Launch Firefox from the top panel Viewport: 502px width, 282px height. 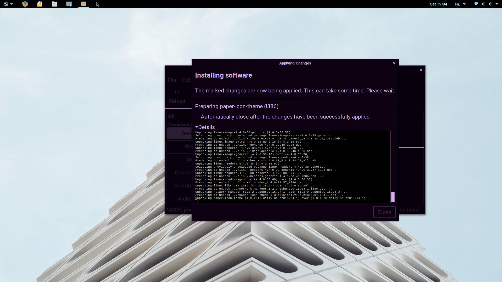pos(25,4)
